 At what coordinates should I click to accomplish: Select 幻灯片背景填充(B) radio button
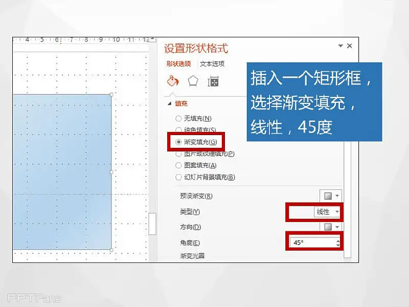178,177
